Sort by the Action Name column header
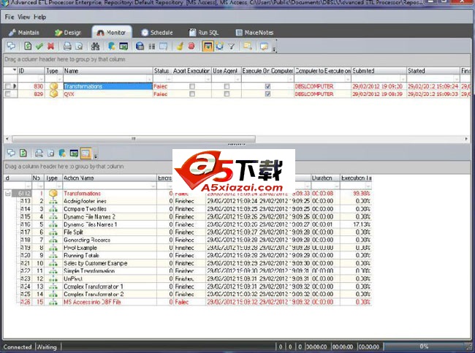Viewport: 475px width, 353px height. point(109,178)
